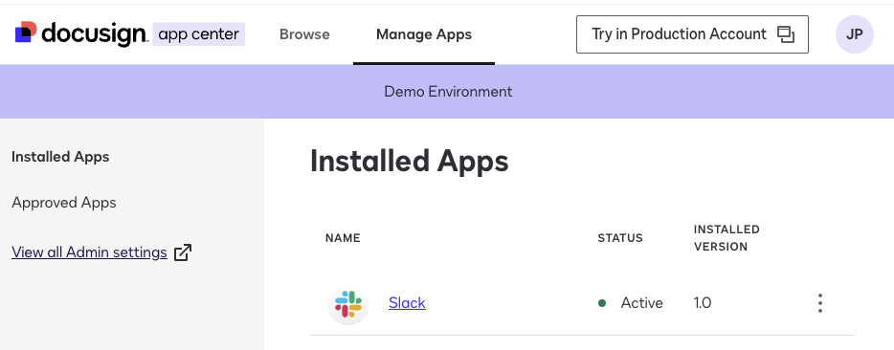The image size is (894, 350).
Task: Click the Slack app logo icon
Action: click(348, 304)
